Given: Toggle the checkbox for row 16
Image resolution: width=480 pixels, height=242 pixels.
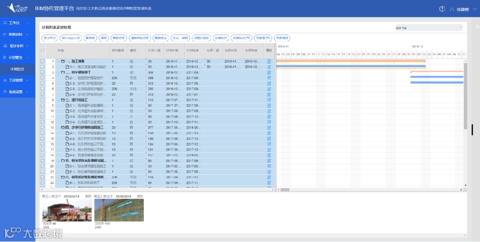Looking at the screenshot, I should point(42,144).
